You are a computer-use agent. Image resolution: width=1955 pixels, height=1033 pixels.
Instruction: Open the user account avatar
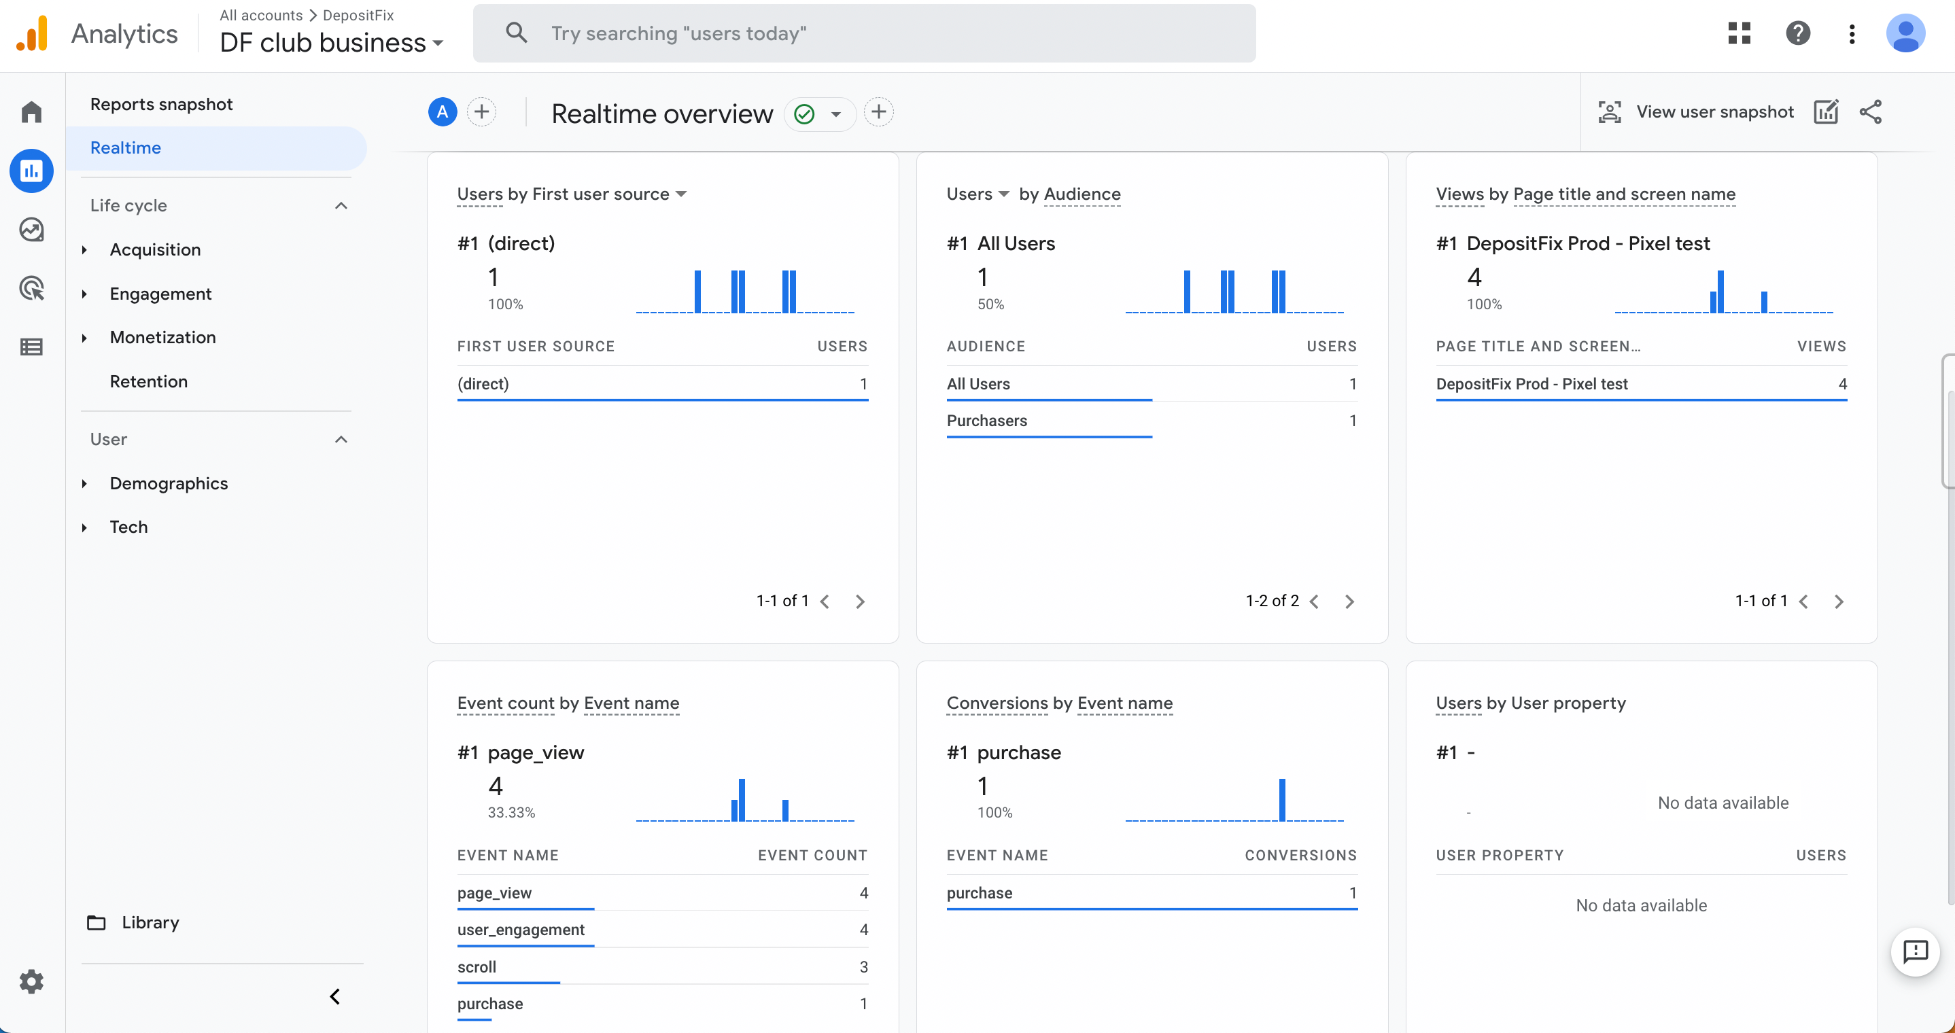[x=1905, y=33]
